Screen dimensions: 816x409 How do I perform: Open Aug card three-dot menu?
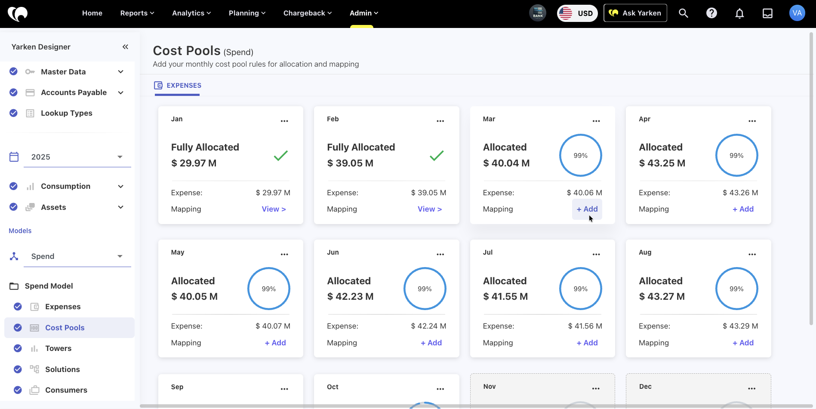pos(752,255)
